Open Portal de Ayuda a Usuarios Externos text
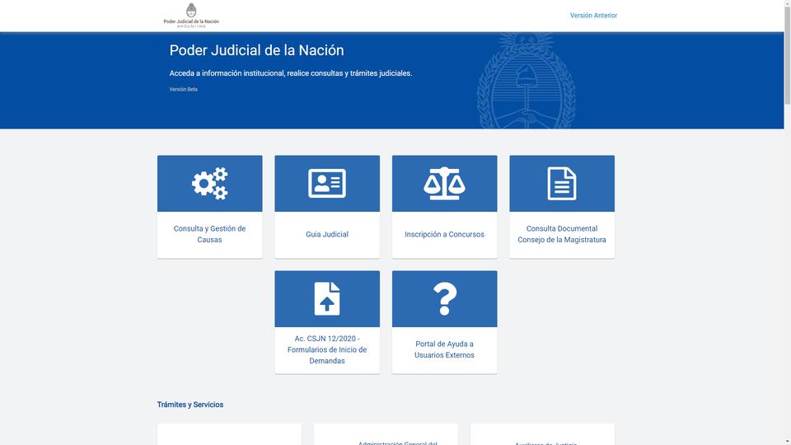Viewport: 791px width, 445px height. 444,349
